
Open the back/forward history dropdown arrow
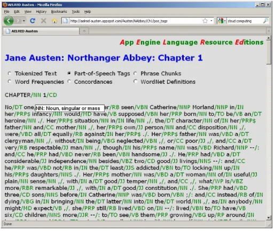point(24,21)
